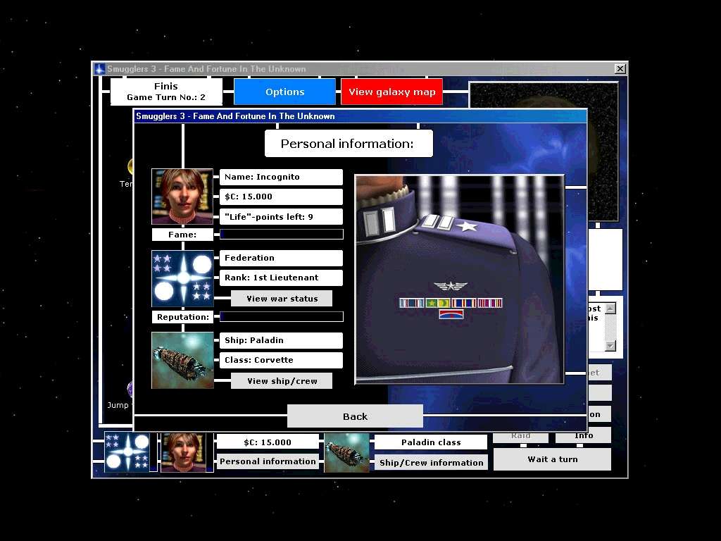Click the Rank: 1st Lieutenant label
The image size is (721, 541).
click(x=281, y=278)
